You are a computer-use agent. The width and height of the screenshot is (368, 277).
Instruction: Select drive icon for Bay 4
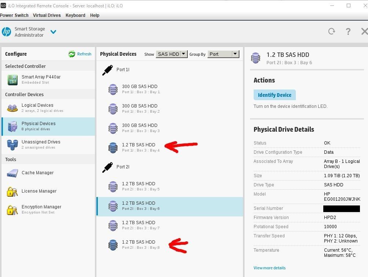tap(113, 148)
